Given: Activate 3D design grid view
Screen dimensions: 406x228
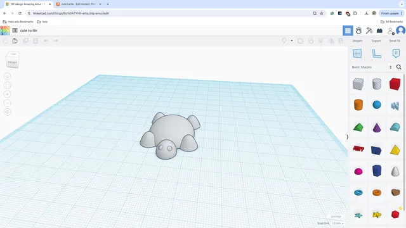Looking at the screenshot, I should [348, 30].
